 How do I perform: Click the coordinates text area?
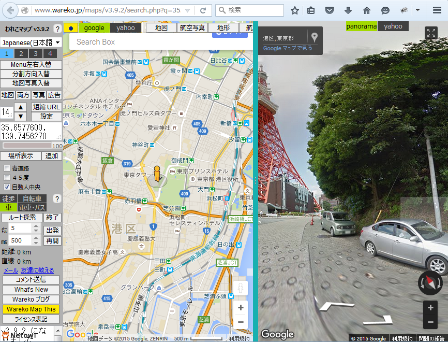tap(31, 132)
